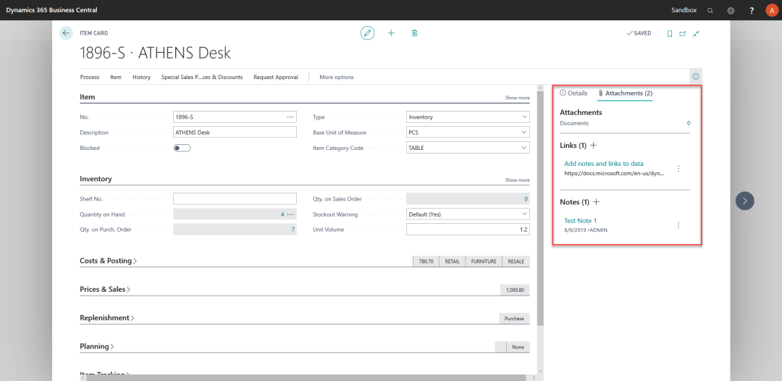Click the plus new record icon
Screen dimensions: 782x381
point(391,33)
